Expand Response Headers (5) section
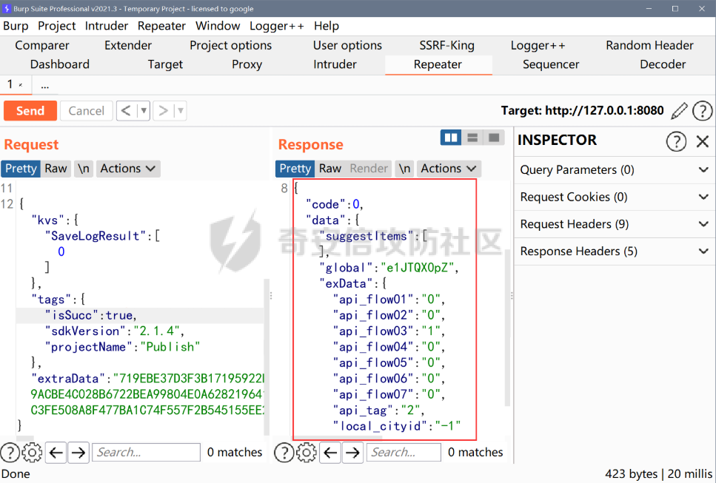Viewport: 716px width, 483px height. pos(615,251)
